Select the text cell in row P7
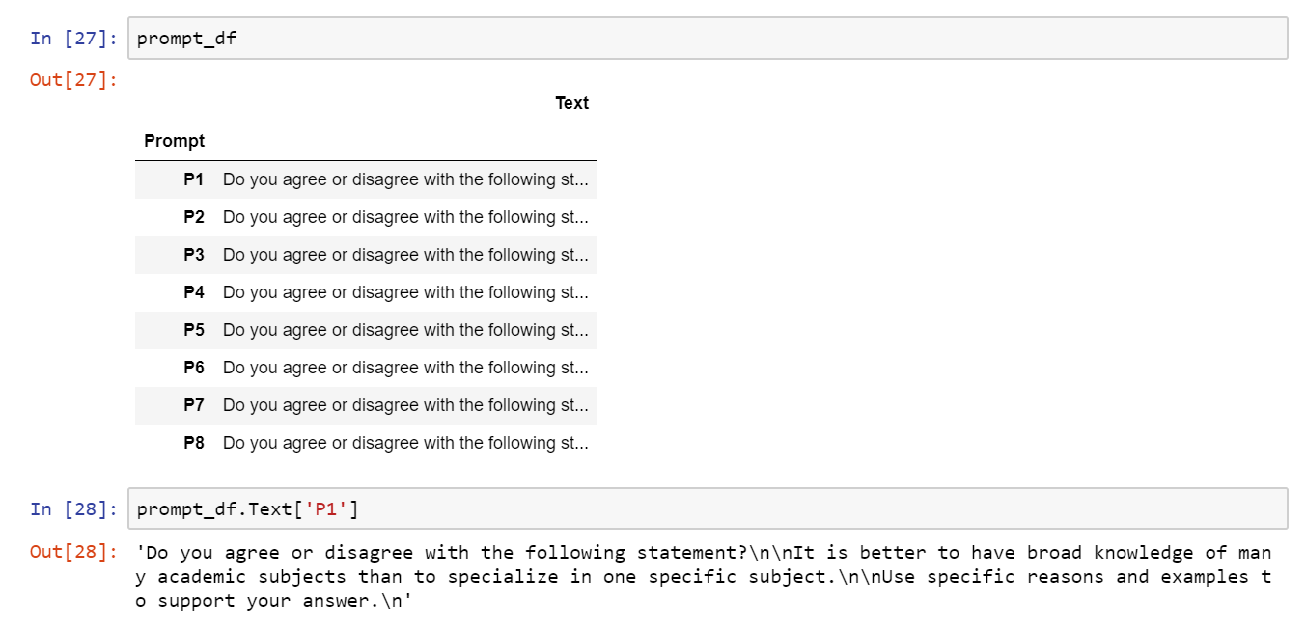The image size is (1306, 632). (405, 405)
